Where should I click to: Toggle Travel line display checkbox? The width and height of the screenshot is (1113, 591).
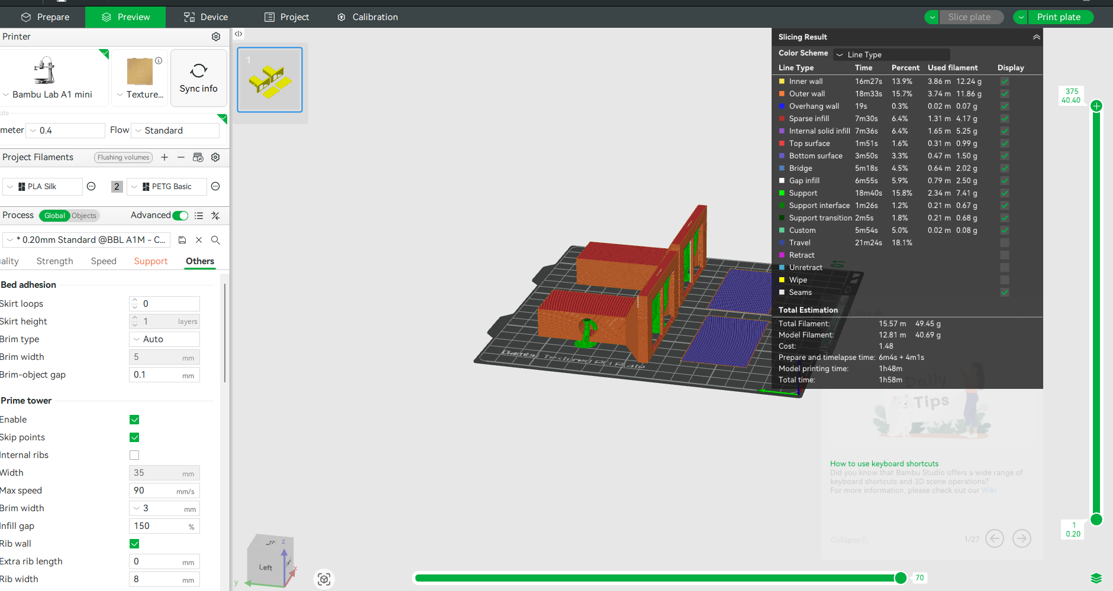(1004, 243)
